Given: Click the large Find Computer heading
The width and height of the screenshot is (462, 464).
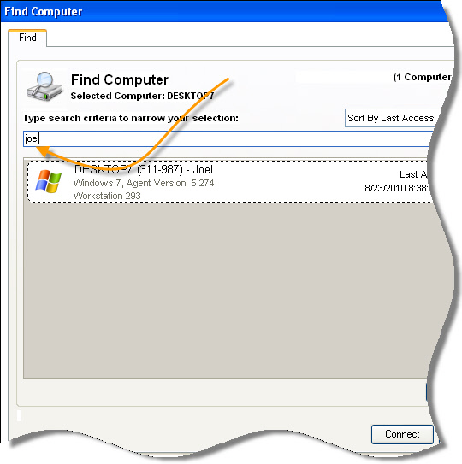Looking at the screenshot, I should 120,80.
